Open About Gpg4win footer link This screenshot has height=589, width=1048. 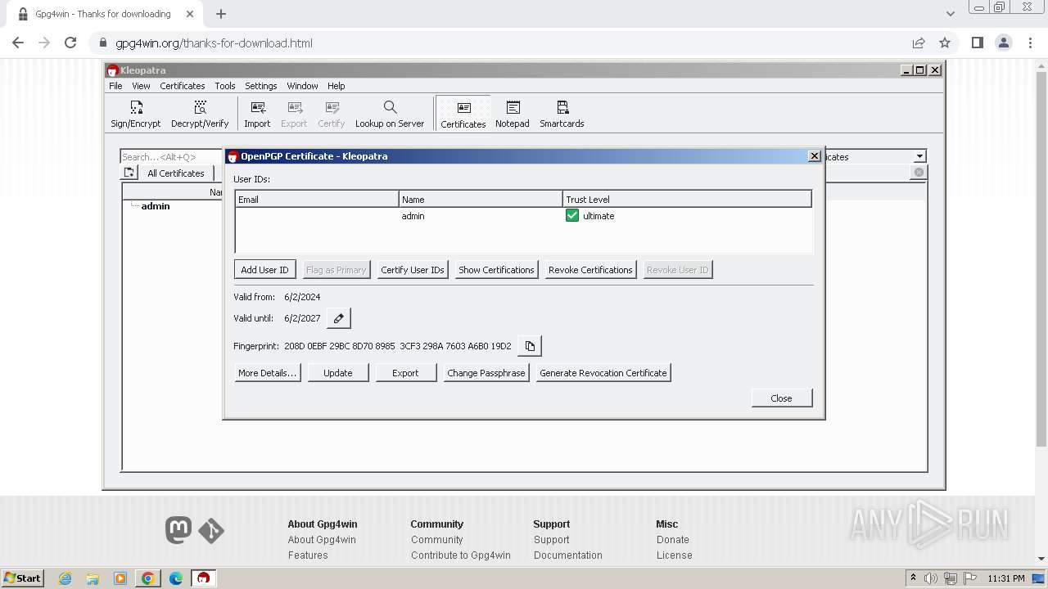click(x=322, y=540)
